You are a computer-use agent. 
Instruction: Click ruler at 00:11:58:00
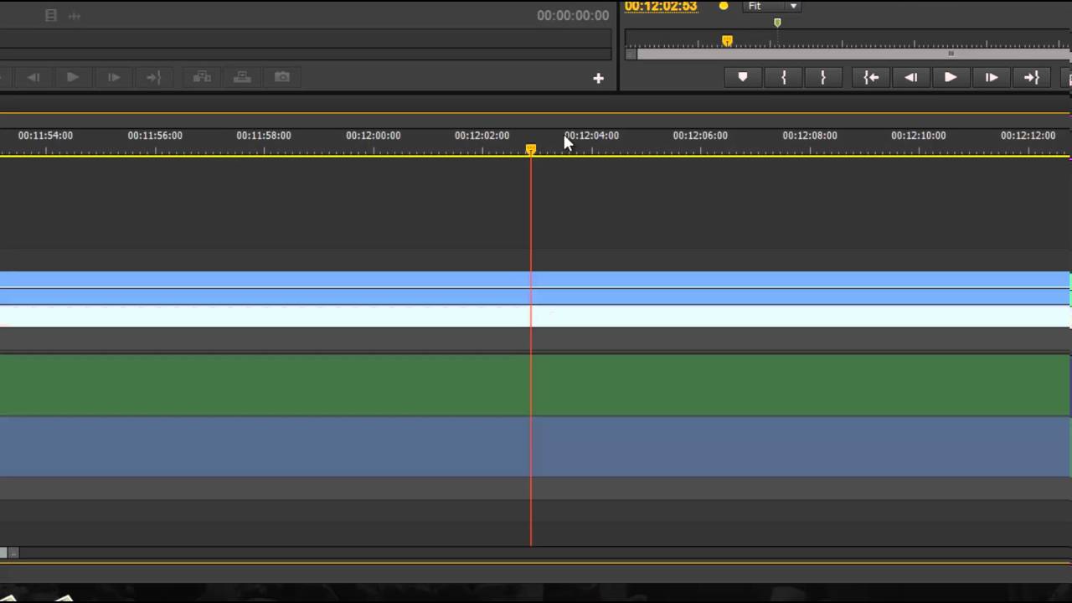tap(264, 136)
